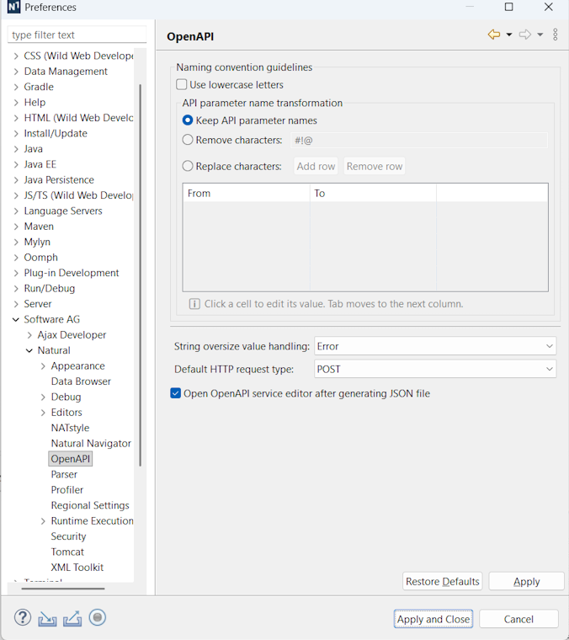Click Restore Defaults button
This screenshot has width=569, height=640.
click(443, 581)
